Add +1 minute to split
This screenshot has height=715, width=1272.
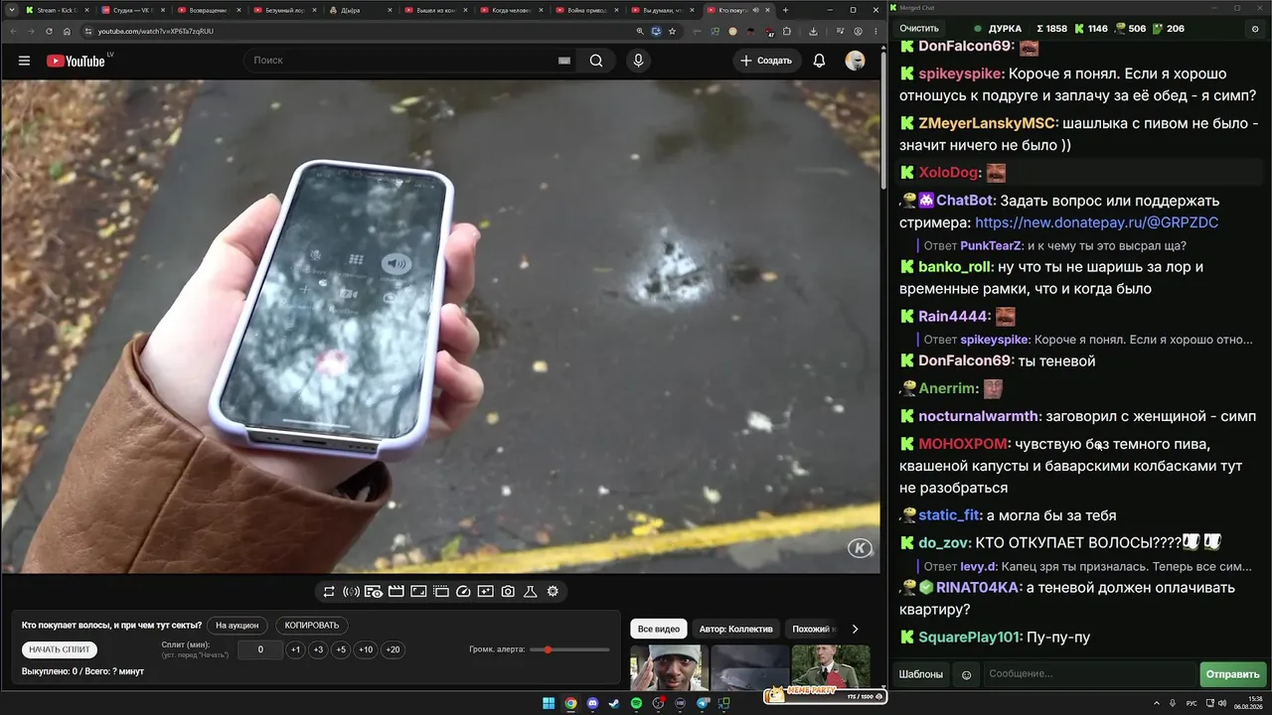(x=295, y=650)
